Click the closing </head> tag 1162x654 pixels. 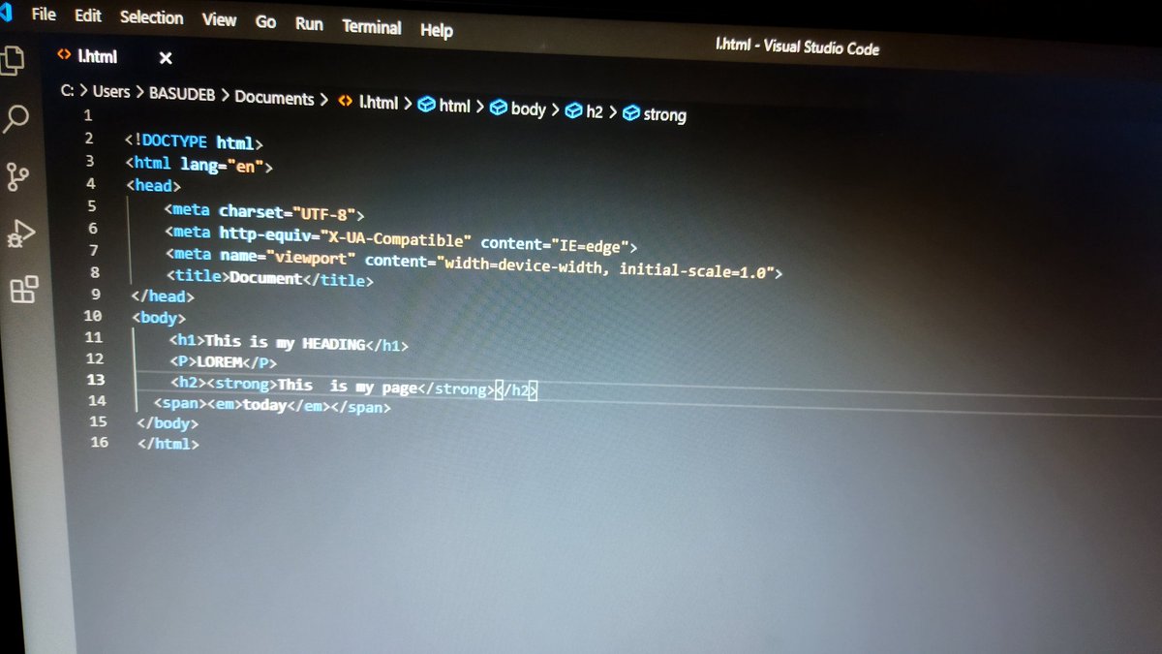161,296
